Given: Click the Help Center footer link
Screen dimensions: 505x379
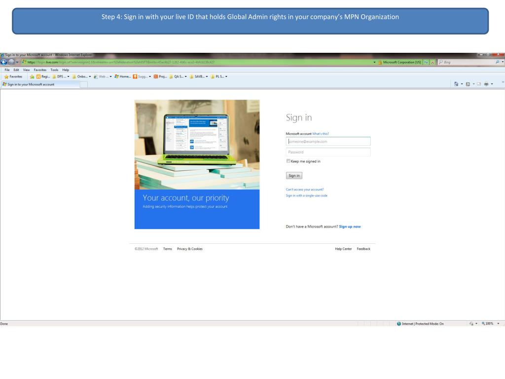Looking at the screenshot, I should coord(343,249).
